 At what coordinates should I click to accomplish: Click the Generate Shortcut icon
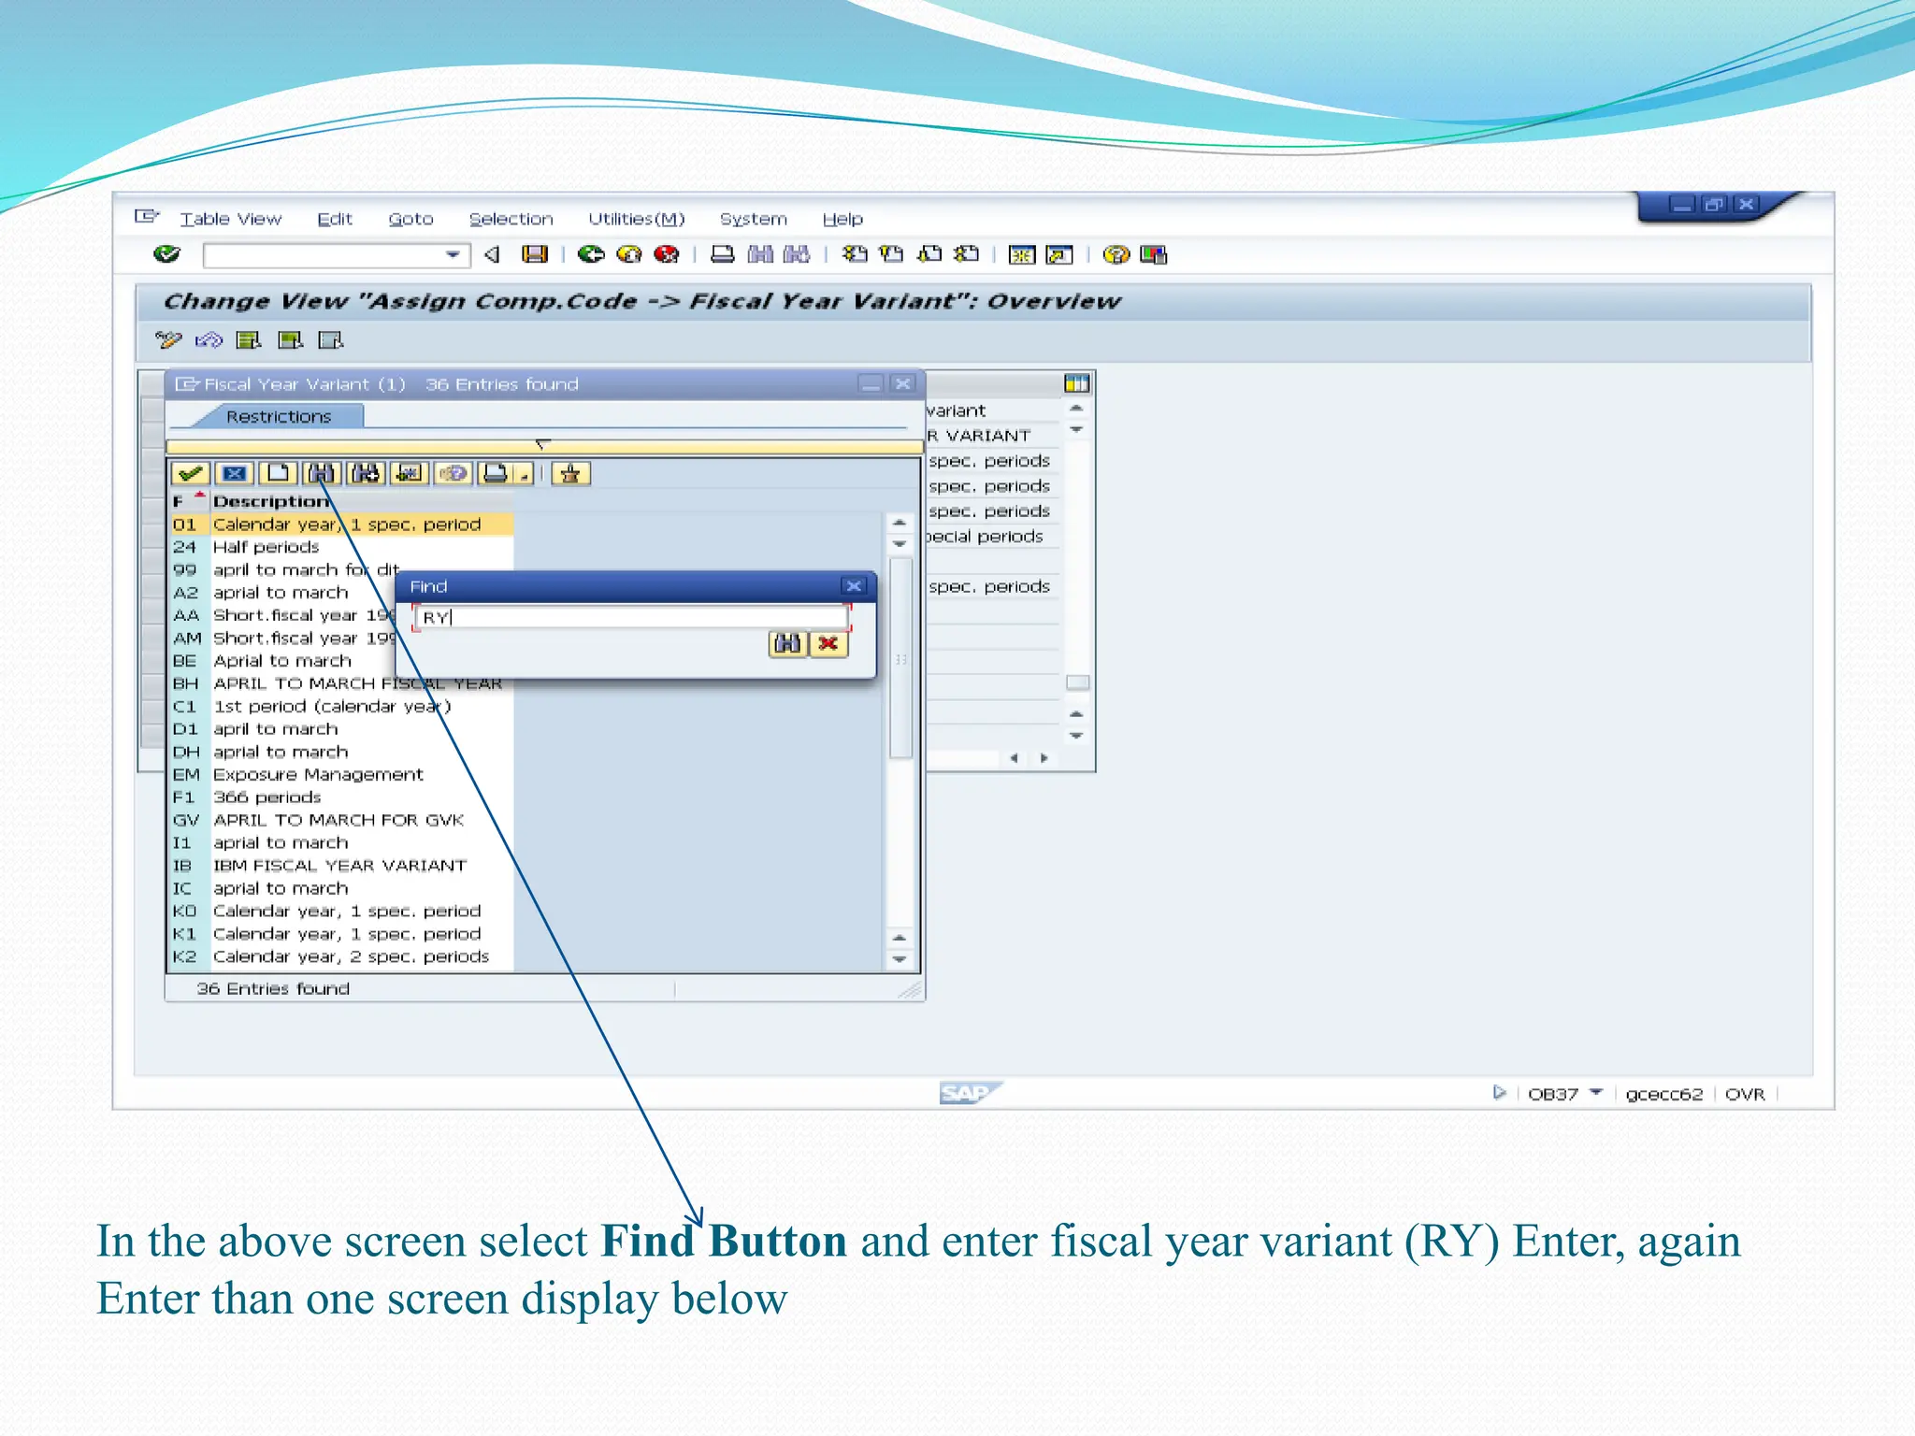pos(1059,254)
